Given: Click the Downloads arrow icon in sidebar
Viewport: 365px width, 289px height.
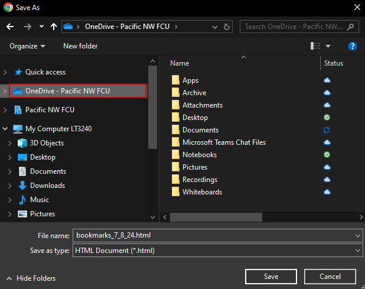Looking at the screenshot, I should click(22, 186).
